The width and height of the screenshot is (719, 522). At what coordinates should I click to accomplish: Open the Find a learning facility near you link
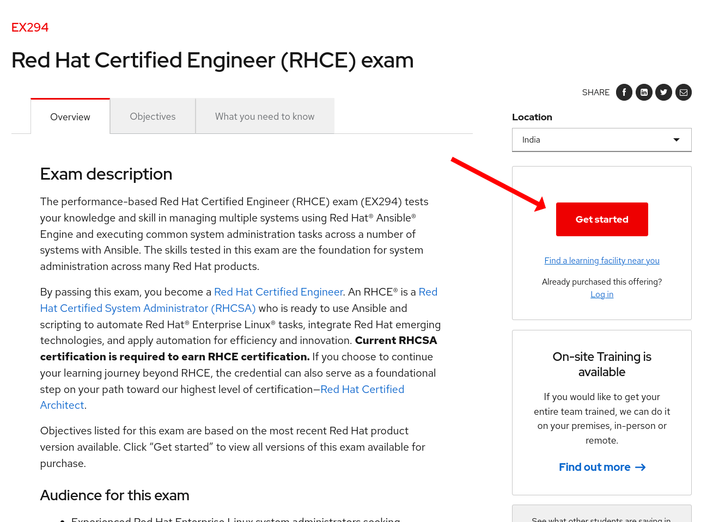[x=601, y=260]
